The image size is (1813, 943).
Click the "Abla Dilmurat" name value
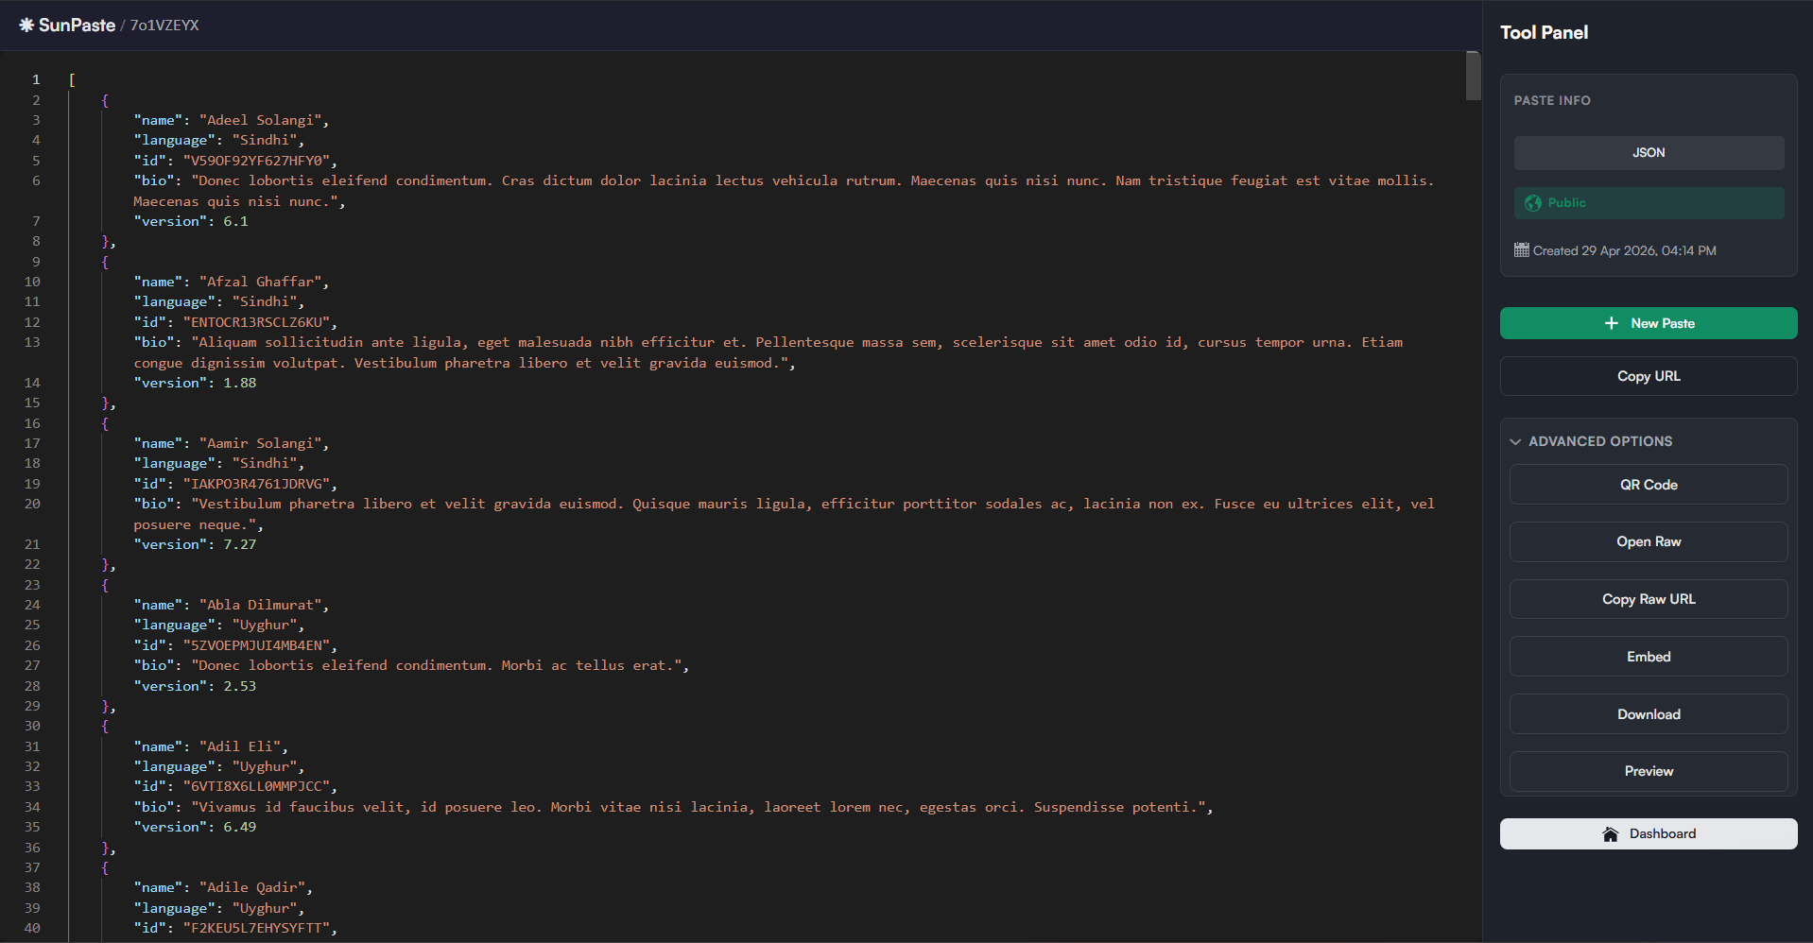260,605
